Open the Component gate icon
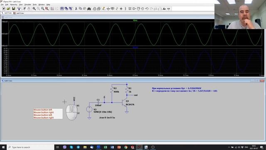This screenshot has width=266, height=150. (134, 9)
